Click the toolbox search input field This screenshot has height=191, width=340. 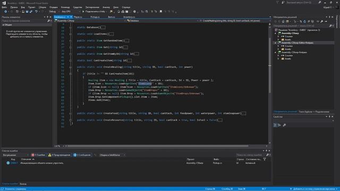24,21
